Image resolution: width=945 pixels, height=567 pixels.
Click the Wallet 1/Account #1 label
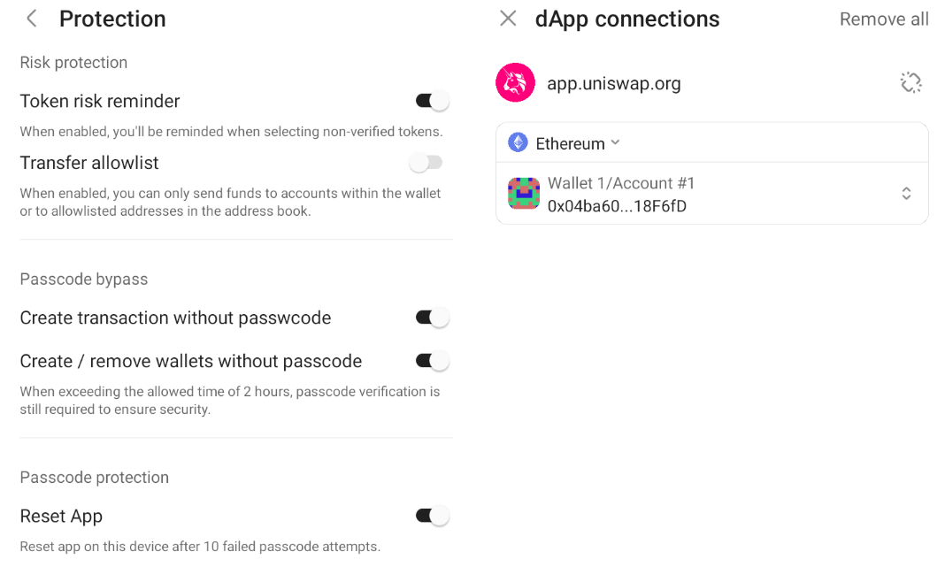coord(621,183)
